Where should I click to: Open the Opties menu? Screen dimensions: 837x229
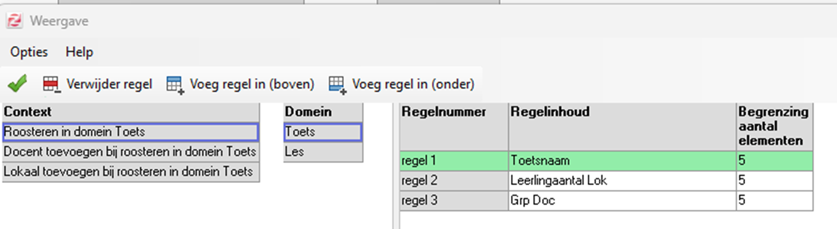pyautogui.click(x=29, y=52)
